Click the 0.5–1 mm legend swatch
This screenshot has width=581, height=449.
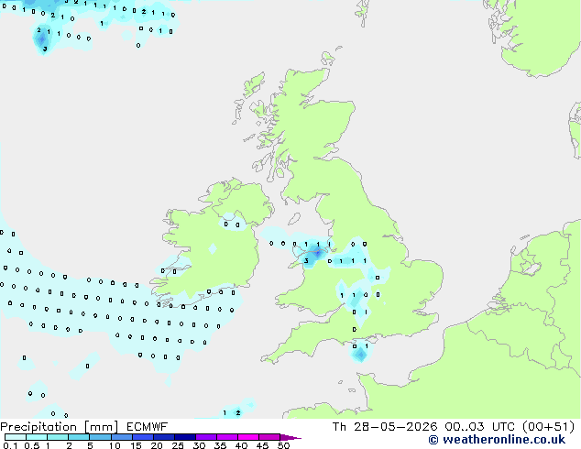click(x=37, y=437)
